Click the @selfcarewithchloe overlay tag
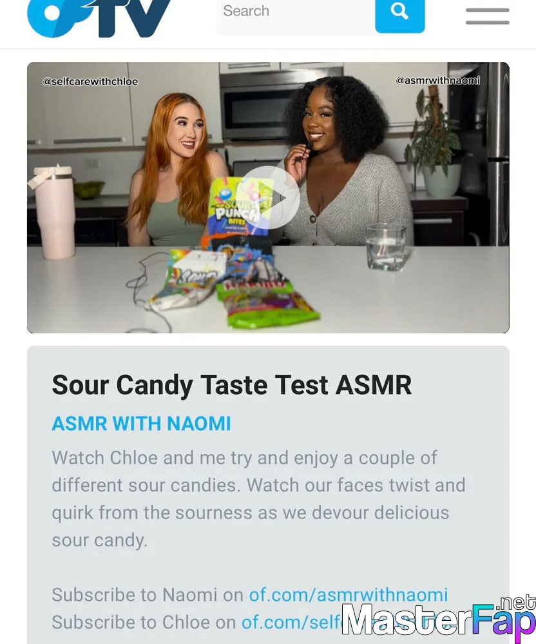 pyautogui.click(x=90, y=81)
